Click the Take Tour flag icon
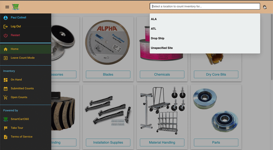Viewport: 273px width, 150px height. tap(6, 128)
